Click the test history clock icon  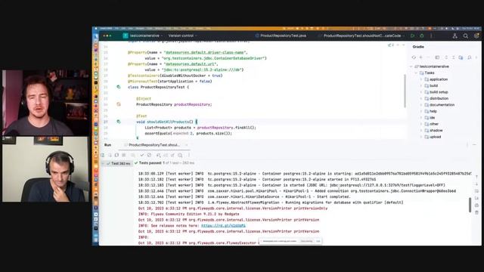pos(180,155)
